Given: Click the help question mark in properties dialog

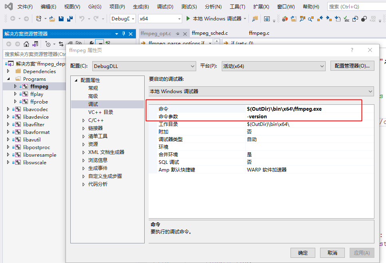Looking at the screenshot, I should (352, 50).
